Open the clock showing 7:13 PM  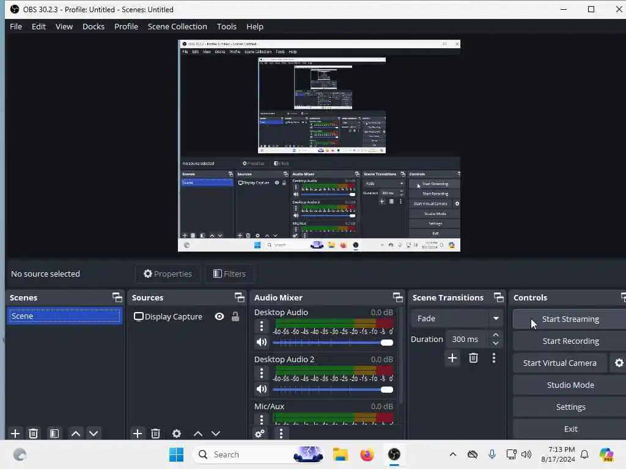[x=559, y=454]
